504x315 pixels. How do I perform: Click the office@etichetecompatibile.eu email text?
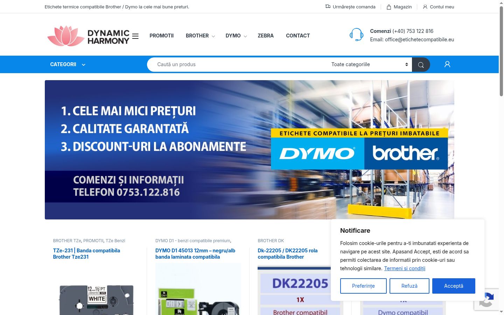419,40
